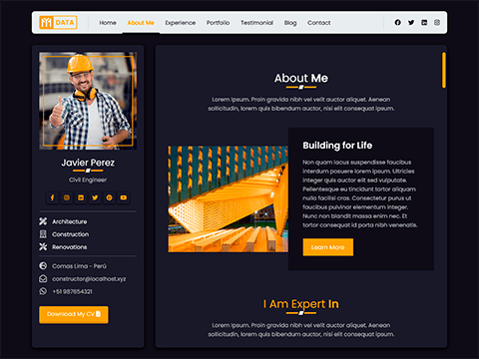Click Javier Perez's profile photo
The image size is (479, 359).
click(88, 101)
